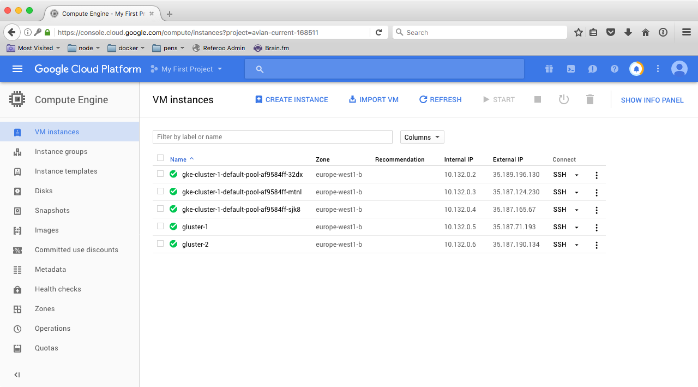This screenshot has width=698, height=387.
Task: Open the Columns dropdown
Action: [422, 137]
